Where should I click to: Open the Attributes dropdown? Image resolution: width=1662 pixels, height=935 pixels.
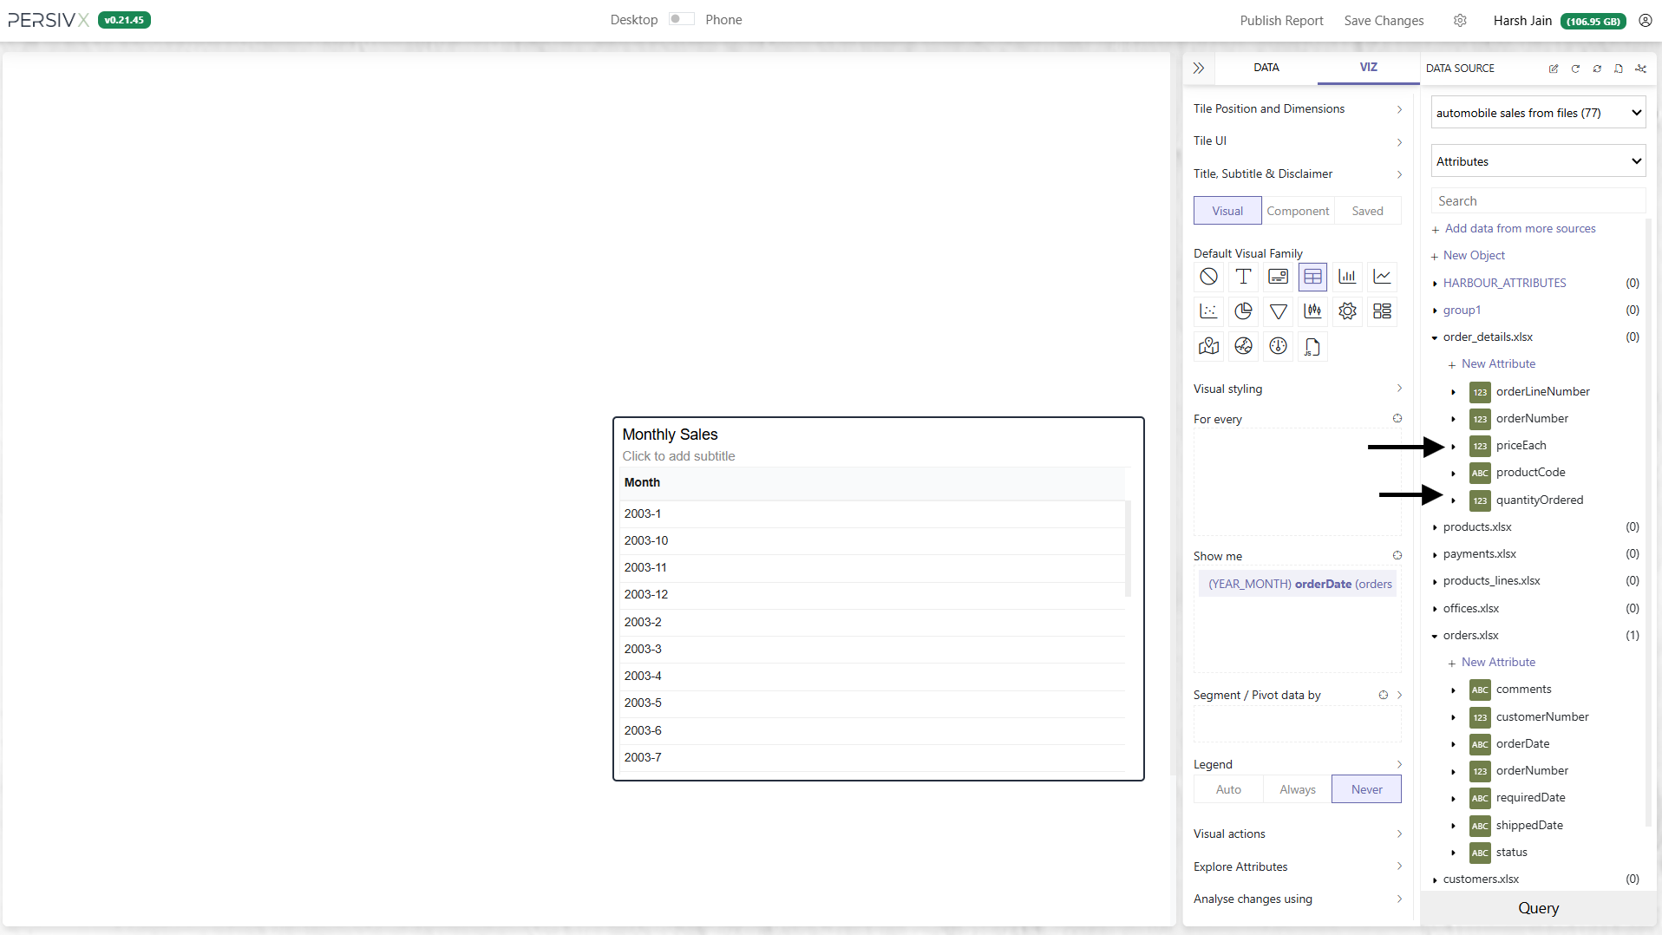pos(1538,161)
